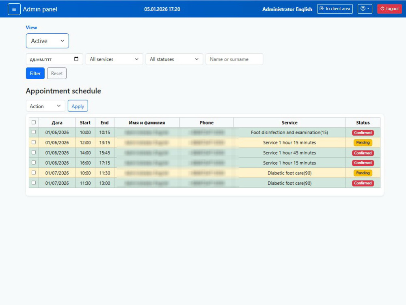Click the Start column header
Image resolution: width=406 pixels, height=305 pixels.
coord(85,122)
